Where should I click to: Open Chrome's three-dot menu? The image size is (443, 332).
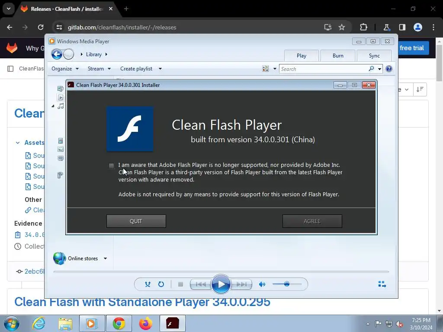coord(433,27)
